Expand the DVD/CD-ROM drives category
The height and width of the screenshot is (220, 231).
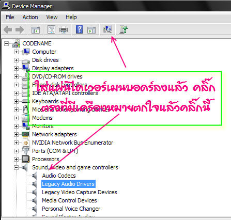tap(16, 76)
